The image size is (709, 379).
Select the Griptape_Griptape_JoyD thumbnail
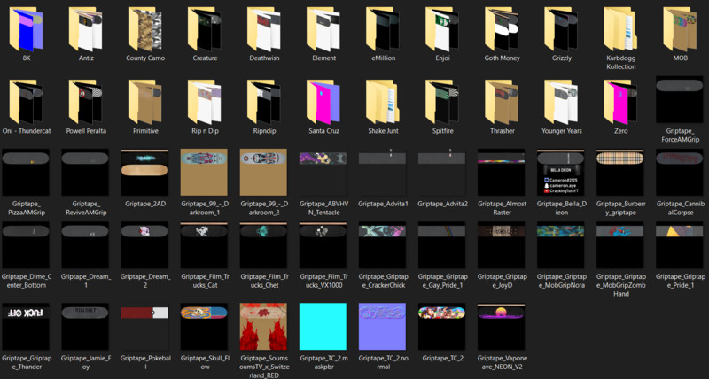tap(502, 245)
